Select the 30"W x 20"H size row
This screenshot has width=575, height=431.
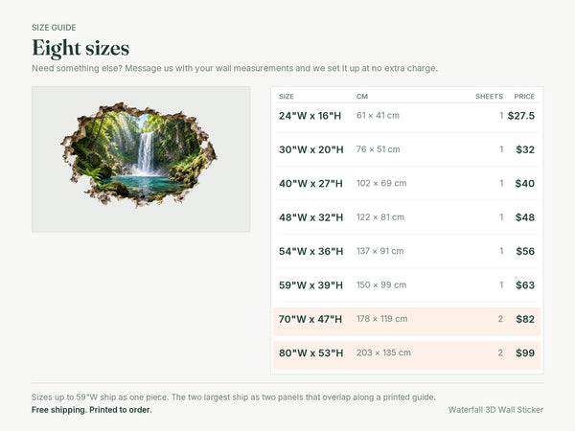[406, 149]
